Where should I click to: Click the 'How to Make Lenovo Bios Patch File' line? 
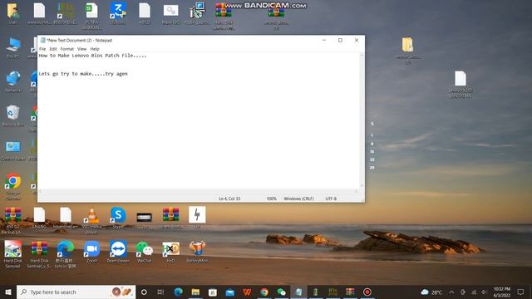(x=92, y=56)
